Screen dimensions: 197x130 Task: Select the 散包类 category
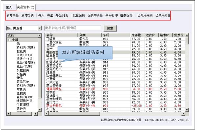coord(21,51)
